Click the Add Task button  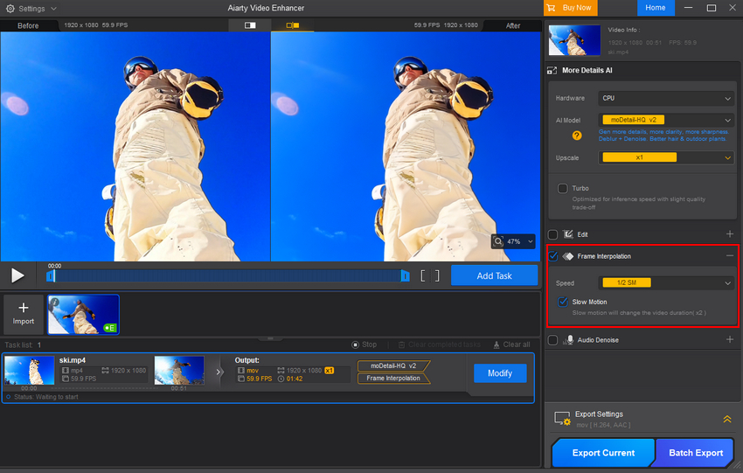(x=494, y=275)
